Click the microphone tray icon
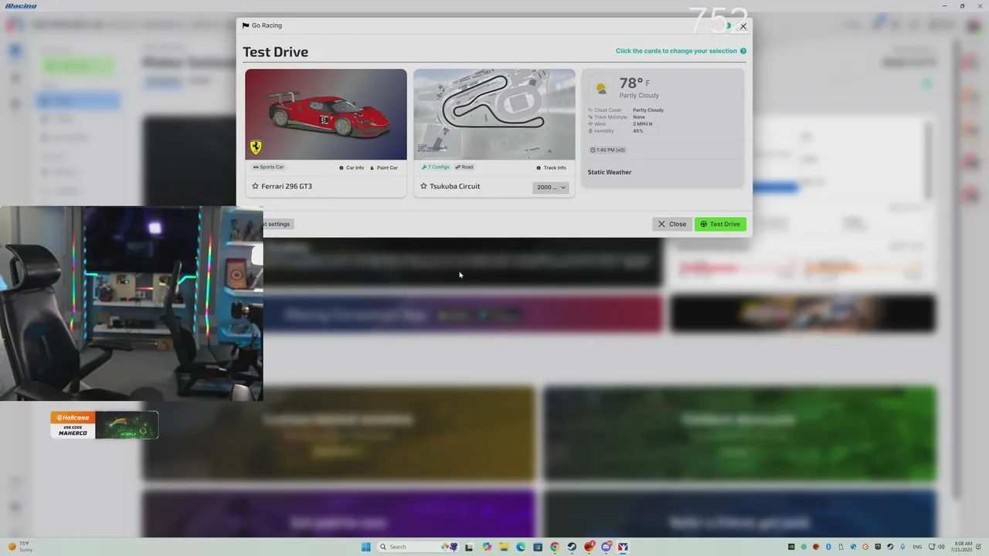Viewport: 989px width, 556px height. click(x=902, y=547)
